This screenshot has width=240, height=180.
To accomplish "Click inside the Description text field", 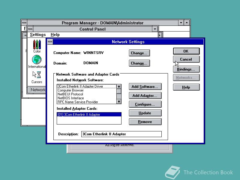I will tap(121, 134).
